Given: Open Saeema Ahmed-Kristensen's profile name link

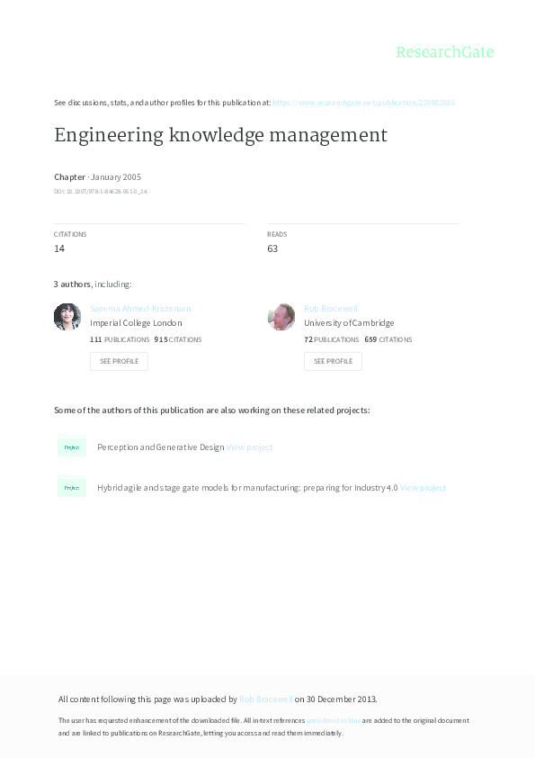Looking at the screenshot, I should (140, 308).
